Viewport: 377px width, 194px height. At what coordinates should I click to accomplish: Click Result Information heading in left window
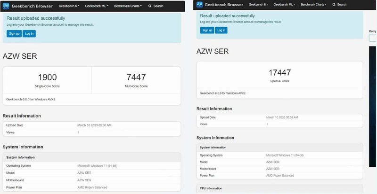(x=22, y=116)
